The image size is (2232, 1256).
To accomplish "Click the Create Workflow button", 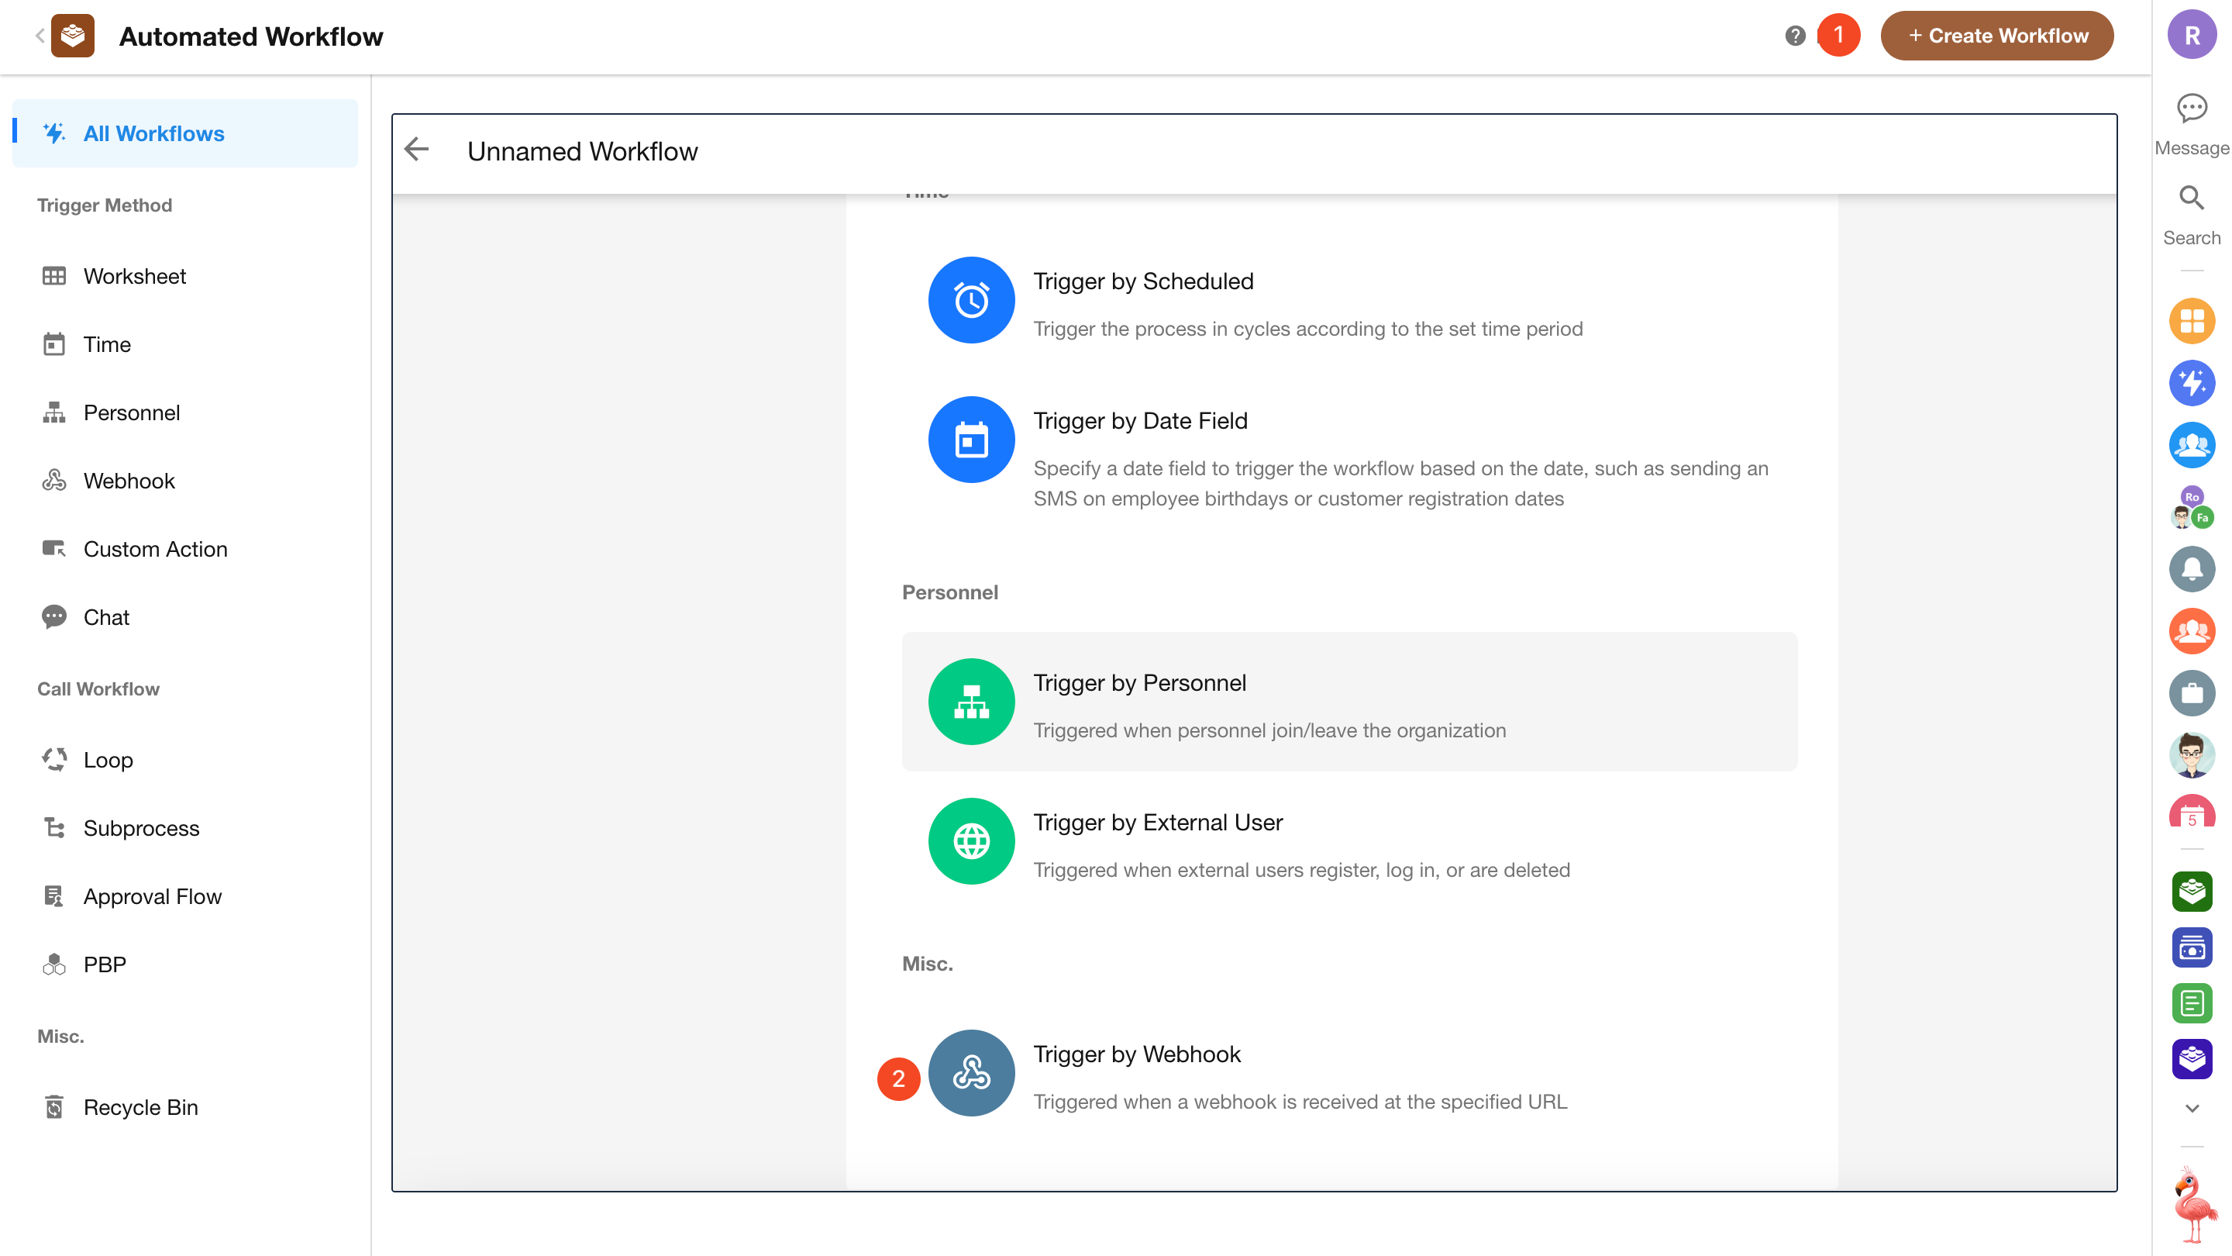I will pyautogui.click(x=1996, y=36).
